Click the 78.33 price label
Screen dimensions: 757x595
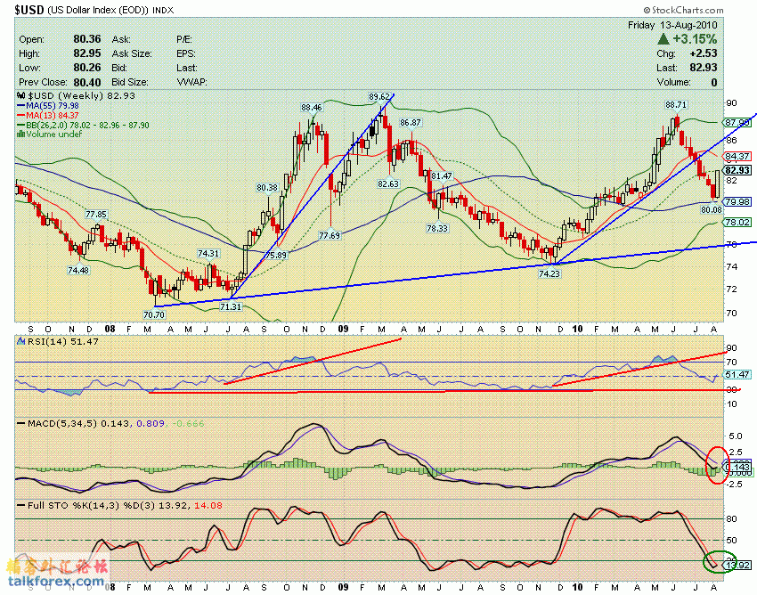pyautogui.click(x=437, y=228)
